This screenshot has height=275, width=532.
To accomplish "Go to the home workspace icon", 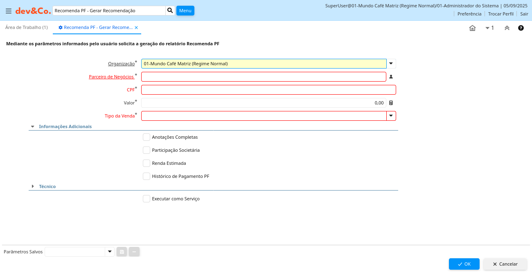I will (x=472, y=28).
